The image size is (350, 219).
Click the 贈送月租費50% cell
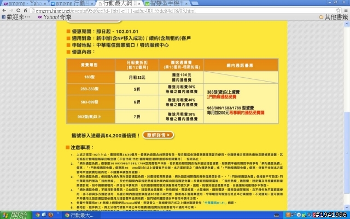click(181, 89)
